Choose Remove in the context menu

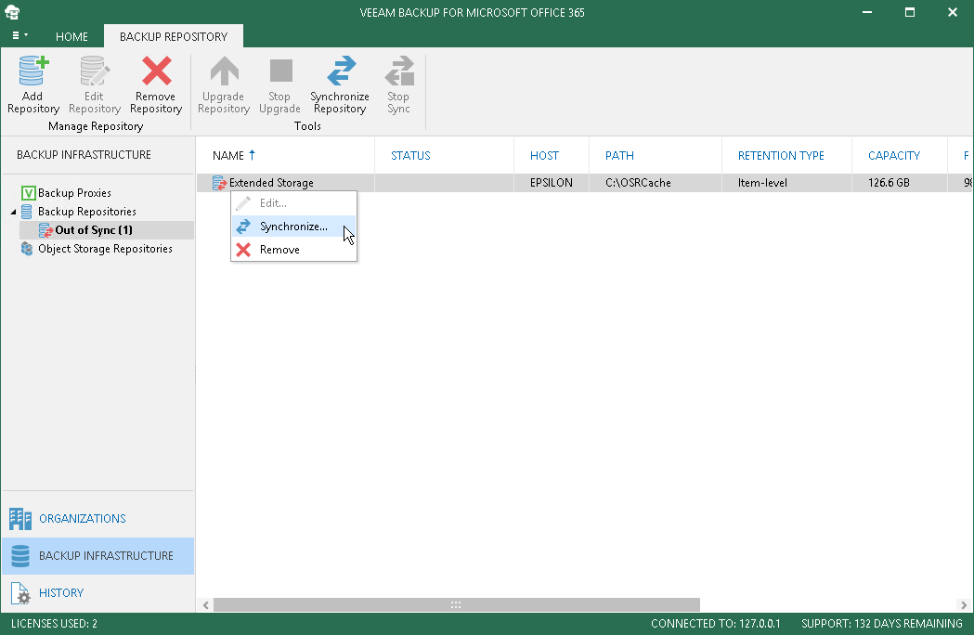coord(293,250)
